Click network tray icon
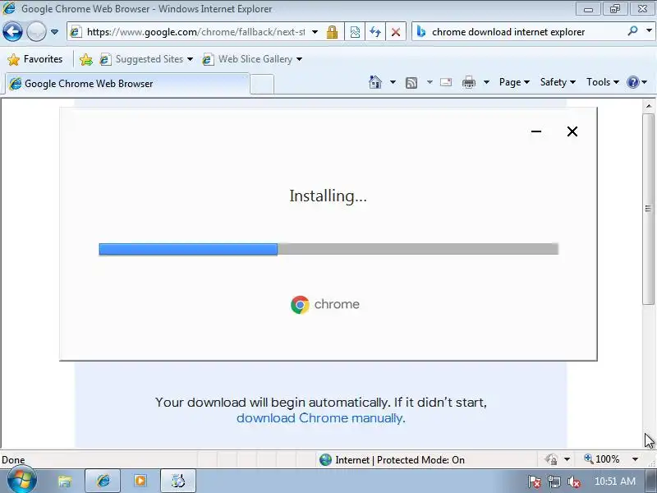This screenshot has width=657, height=493. coord(554,482)
